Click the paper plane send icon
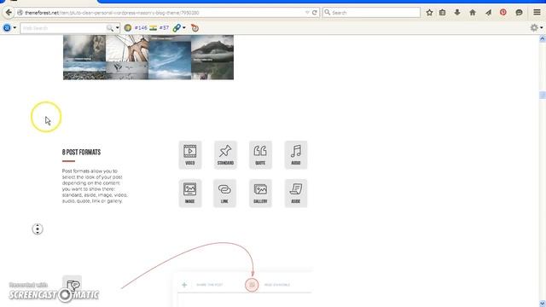This screenshot has width=546, height=307. click(x=488, y=13)
